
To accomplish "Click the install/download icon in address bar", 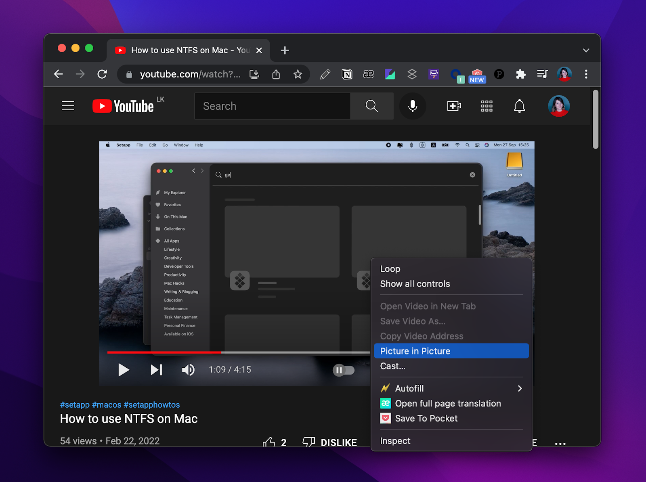I will pos(254,74).
